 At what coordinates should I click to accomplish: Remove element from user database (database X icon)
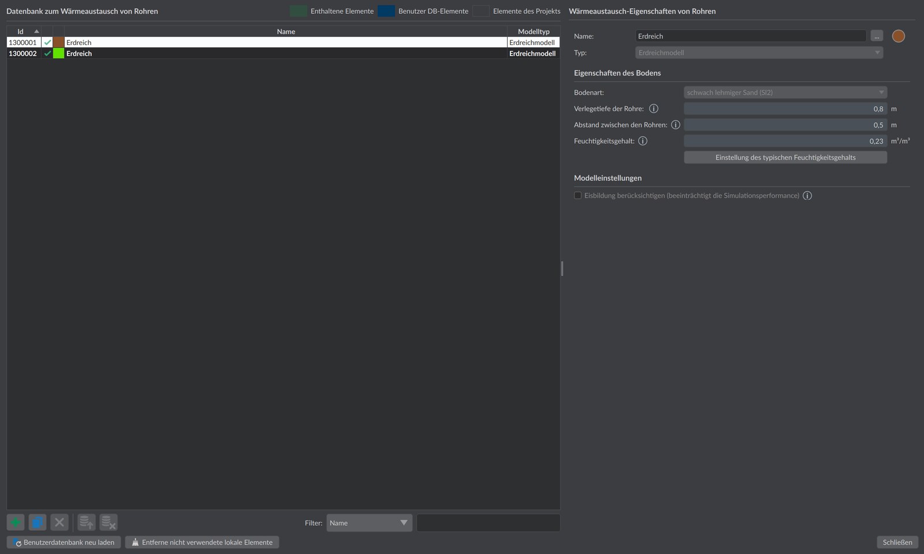109,523
